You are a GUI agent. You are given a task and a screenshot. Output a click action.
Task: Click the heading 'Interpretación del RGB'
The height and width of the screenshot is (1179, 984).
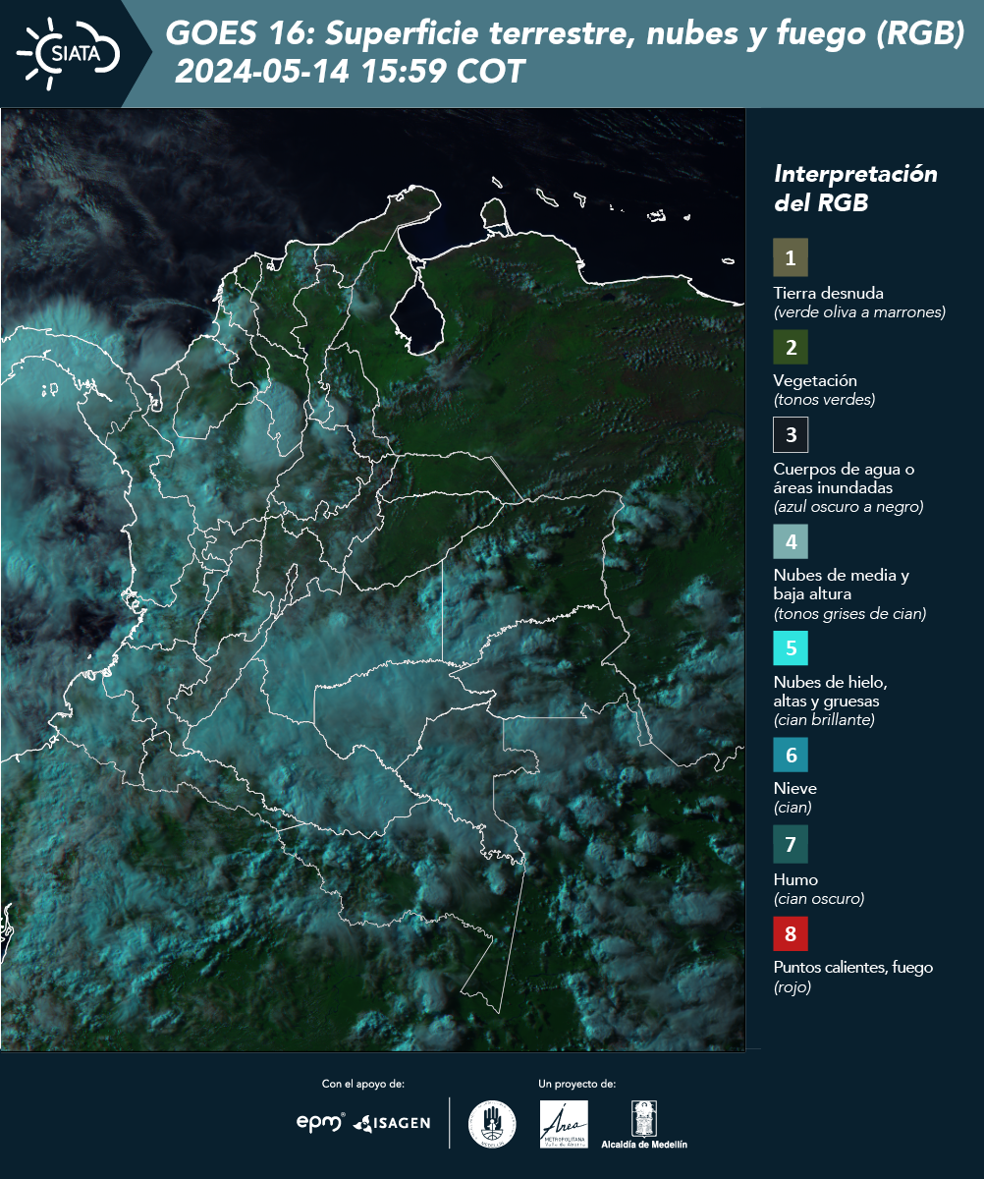point(855,189)
